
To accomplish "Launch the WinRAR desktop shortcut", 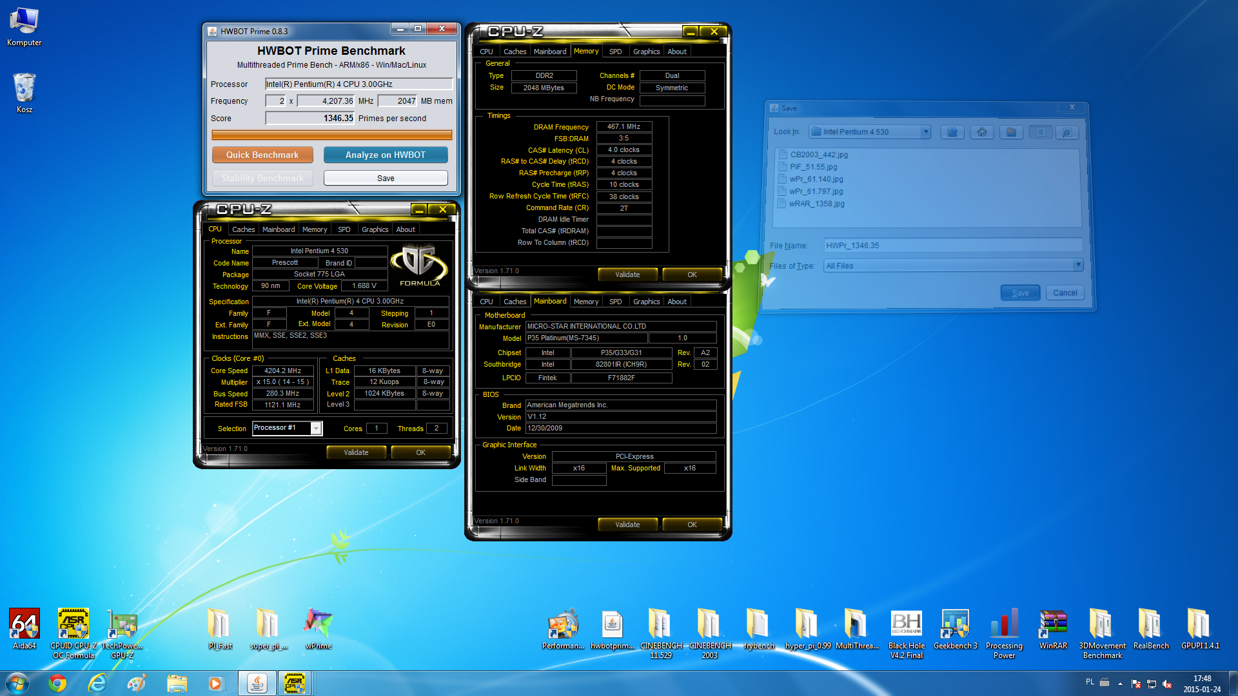I will click(1053, 629).
